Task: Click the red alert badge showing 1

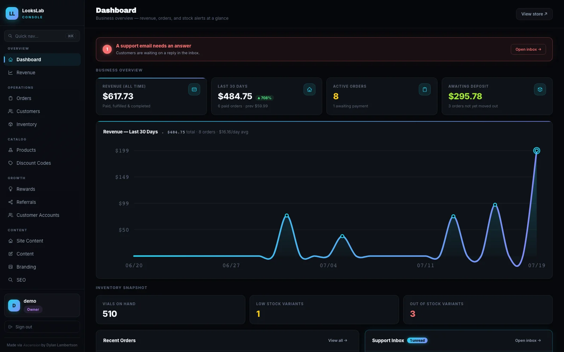Action: (107, 49)
